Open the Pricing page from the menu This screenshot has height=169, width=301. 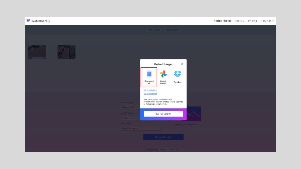[252, 21]
